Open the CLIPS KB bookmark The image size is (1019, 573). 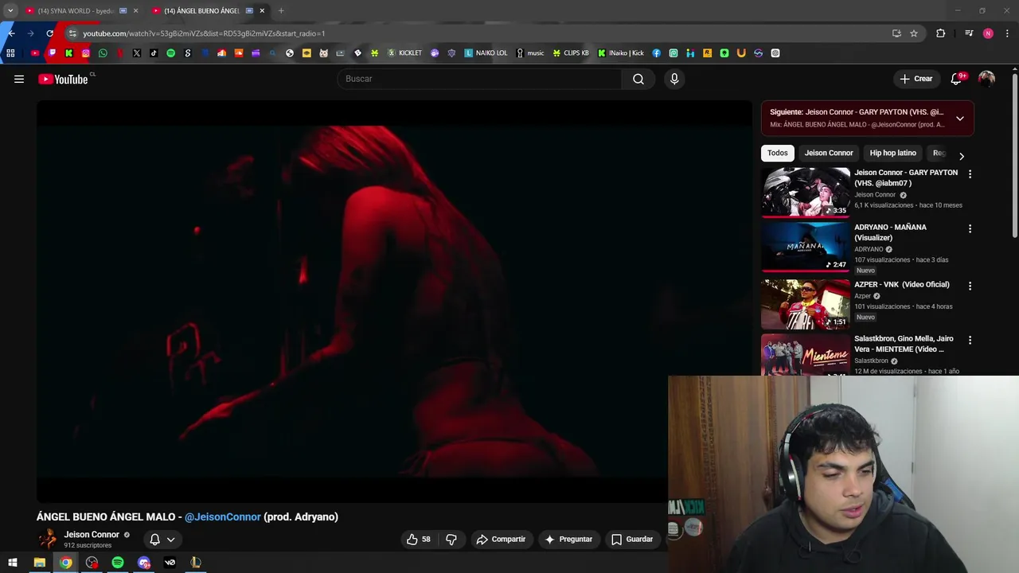571,53
